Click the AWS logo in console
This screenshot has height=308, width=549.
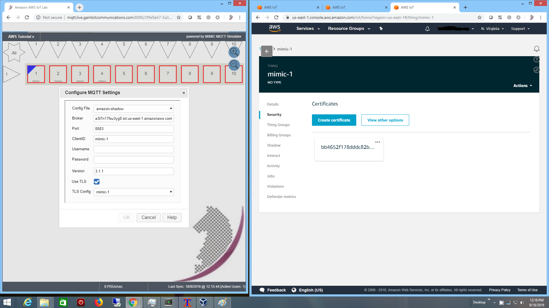coord(274,28)
